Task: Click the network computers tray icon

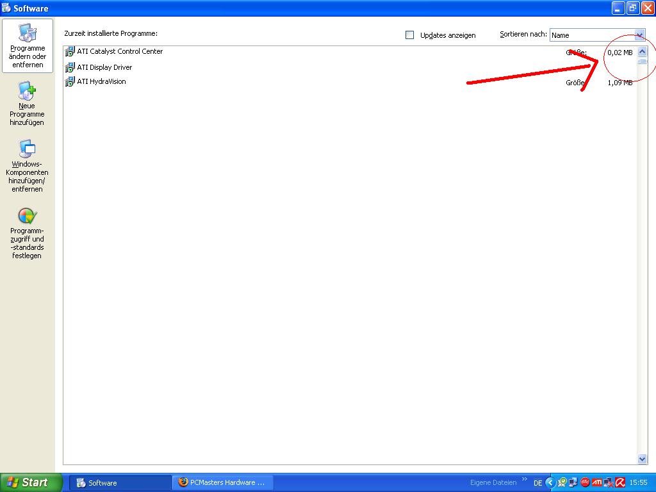Action: [573, 482]
